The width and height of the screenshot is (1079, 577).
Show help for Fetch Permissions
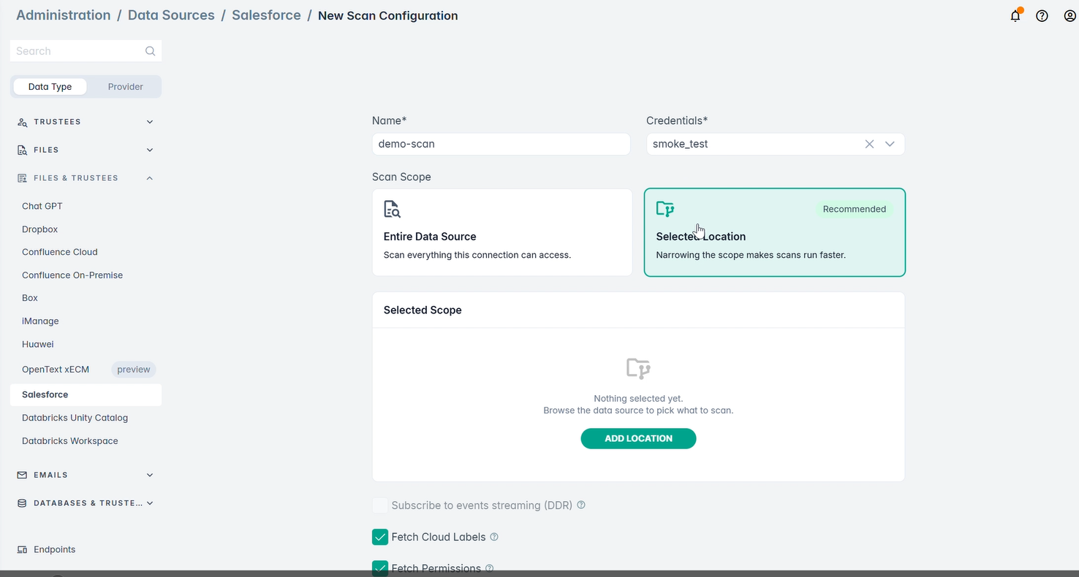tap(490, 568)
